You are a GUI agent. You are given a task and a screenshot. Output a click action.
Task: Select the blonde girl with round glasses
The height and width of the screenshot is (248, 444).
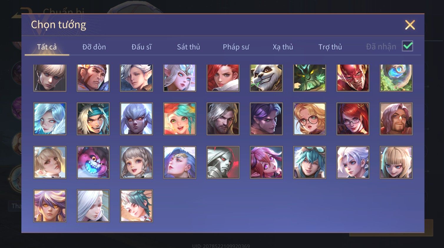(x=309, y=119)
